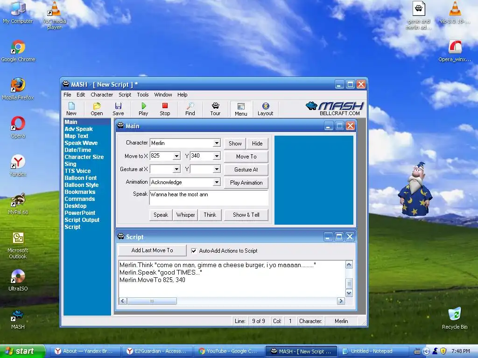Start the Tour from the toolbar
478x358 pixels.
pyautogui.click(x=215, y=109)
